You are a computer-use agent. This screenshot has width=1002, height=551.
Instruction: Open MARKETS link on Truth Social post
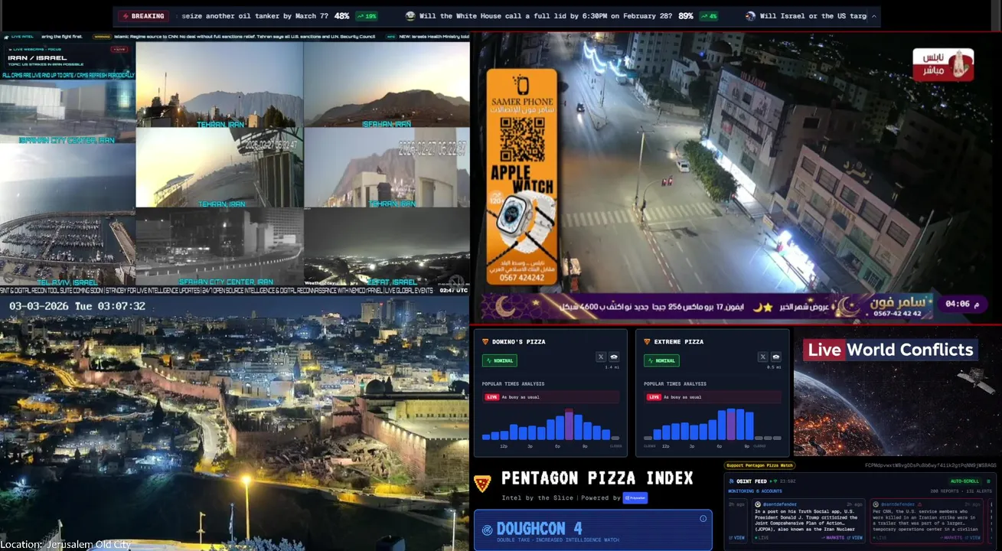click(834, 538)
